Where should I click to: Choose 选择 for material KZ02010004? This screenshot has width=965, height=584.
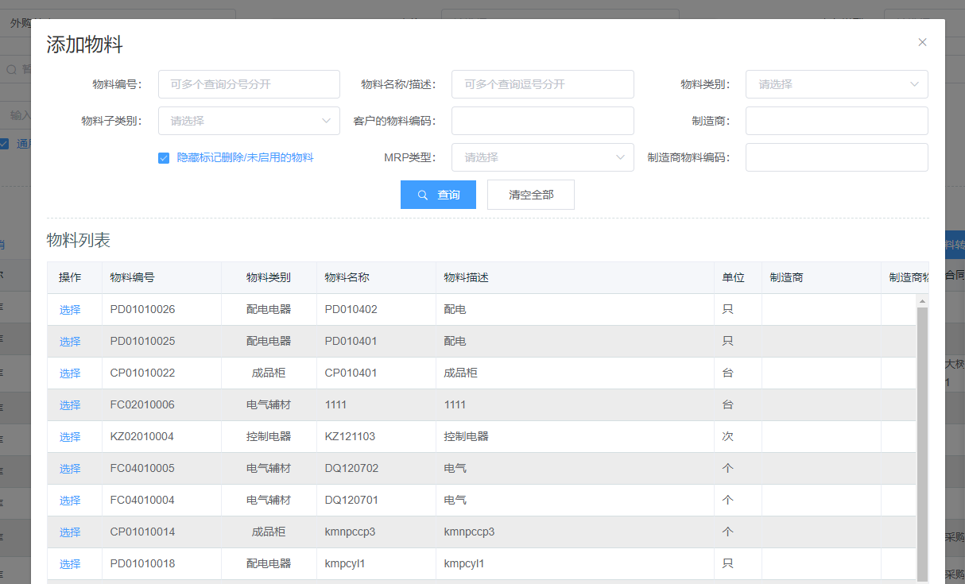70,437
